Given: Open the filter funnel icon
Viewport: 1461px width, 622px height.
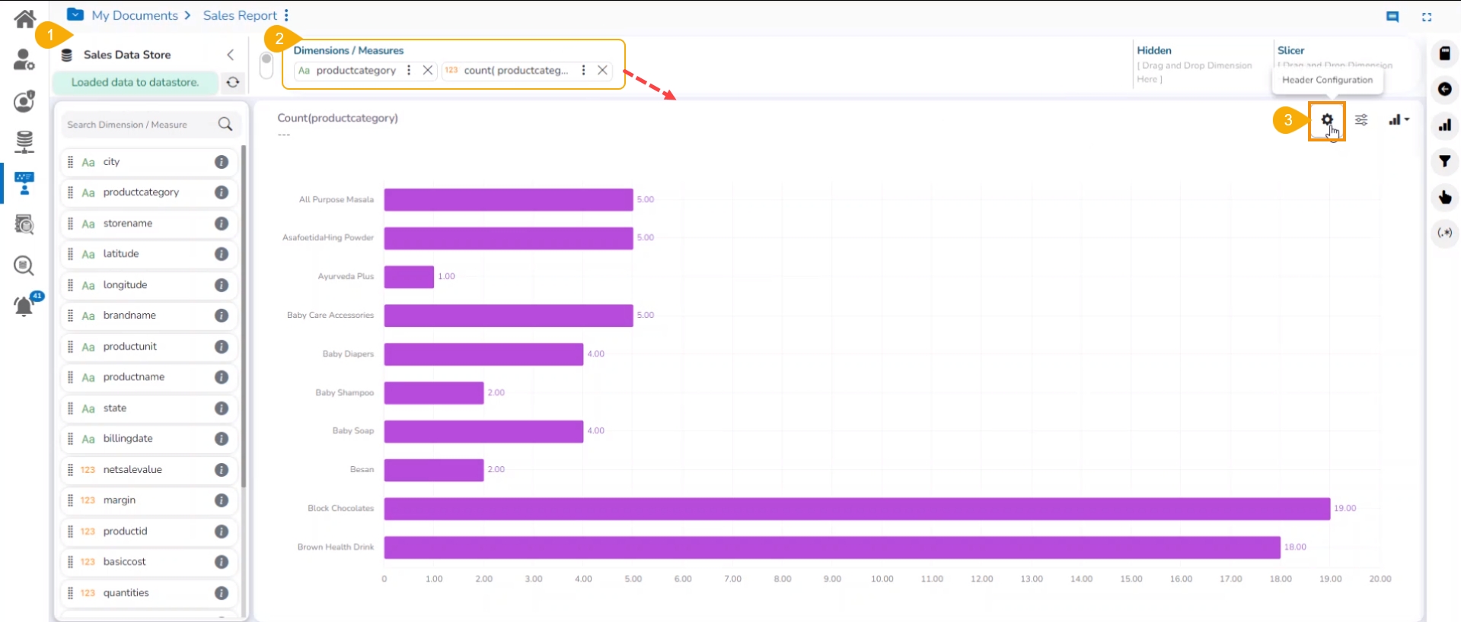Looking at the screenshot, I should [1444, 161].
